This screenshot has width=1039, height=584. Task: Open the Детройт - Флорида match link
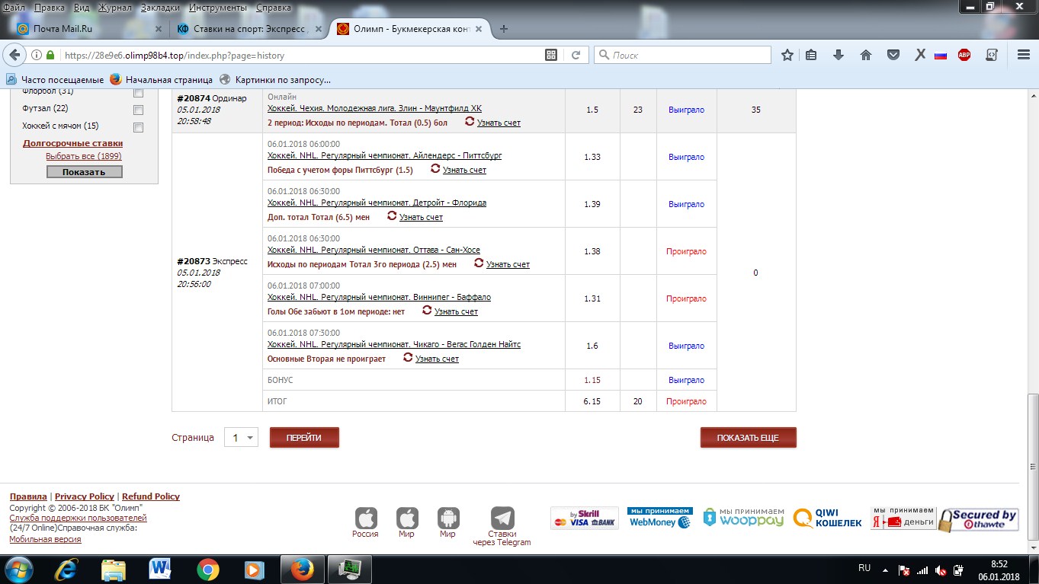click(x=377, y=203)
